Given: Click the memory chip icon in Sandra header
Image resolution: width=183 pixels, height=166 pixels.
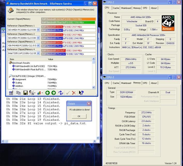Looking at the screenshot, I should (x=11, y=11).
